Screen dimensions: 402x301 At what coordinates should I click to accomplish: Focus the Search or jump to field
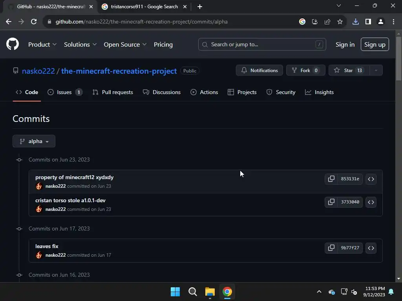coord(262,45)
